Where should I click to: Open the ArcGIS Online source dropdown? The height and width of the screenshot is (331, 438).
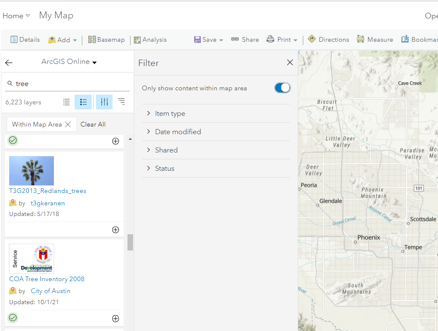pos(69,62)
